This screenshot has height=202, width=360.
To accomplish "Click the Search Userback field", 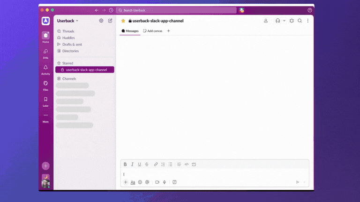I will (176, 10).
